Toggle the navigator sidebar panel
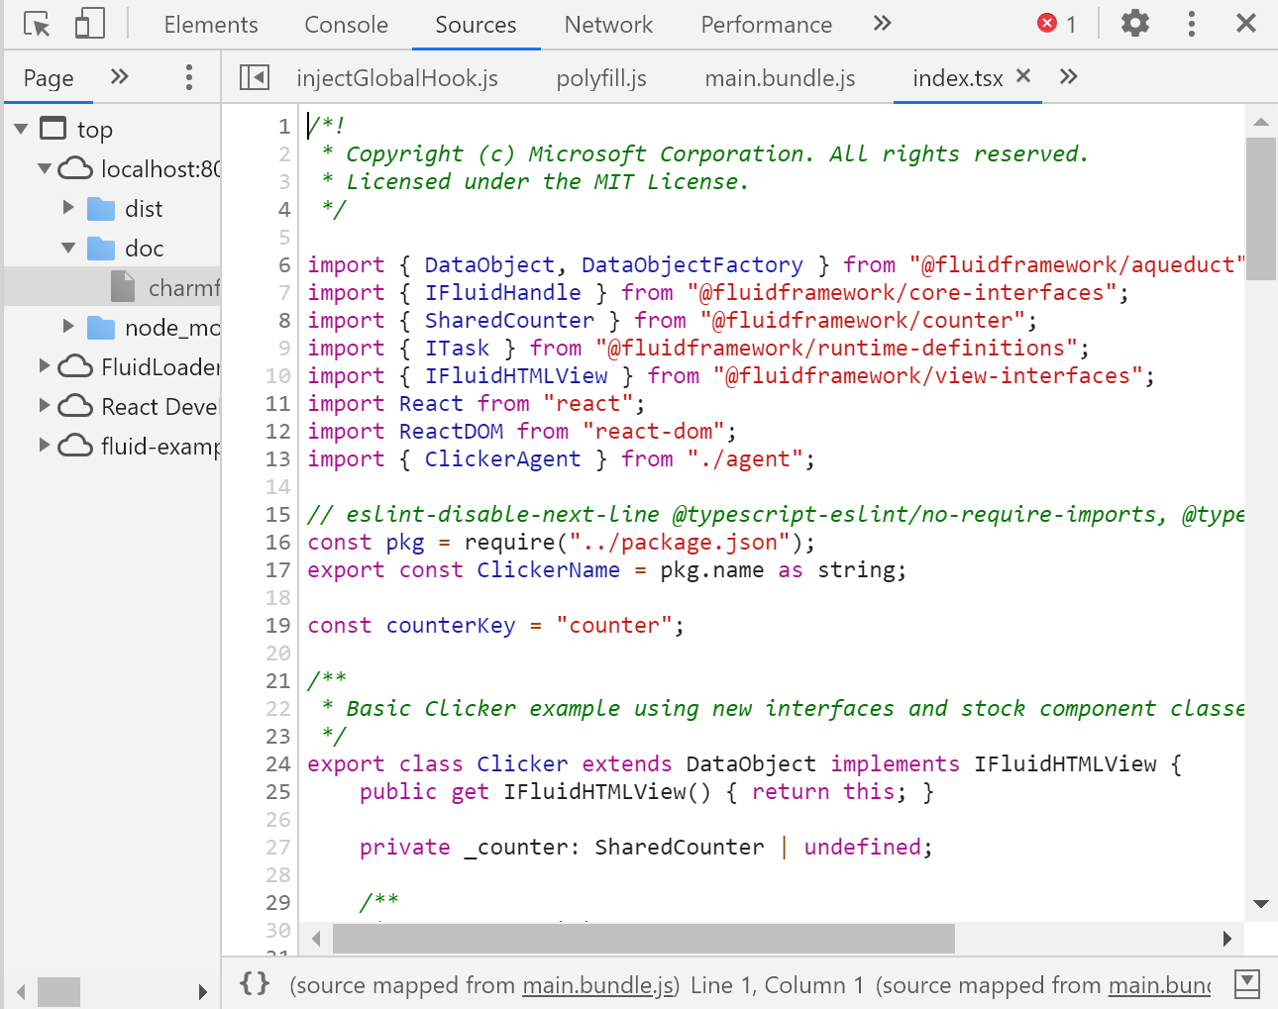1278x1009 pixels. pos(254,76)
